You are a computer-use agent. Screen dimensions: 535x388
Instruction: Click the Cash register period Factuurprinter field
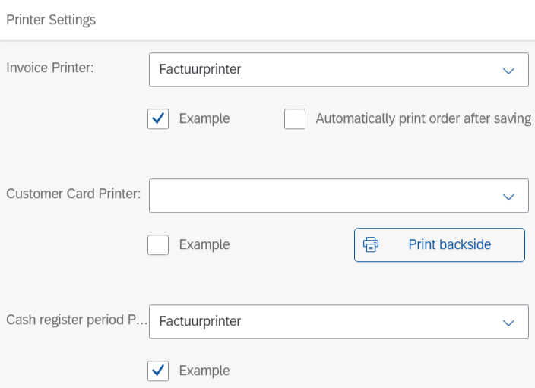[319, 322]
